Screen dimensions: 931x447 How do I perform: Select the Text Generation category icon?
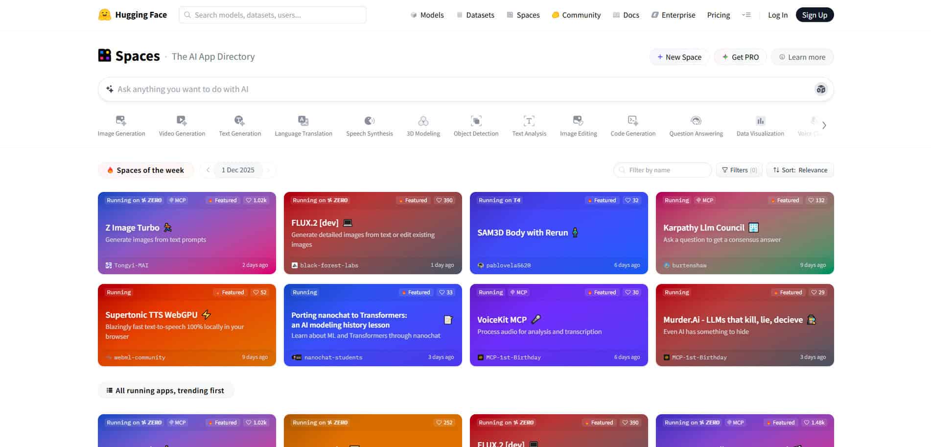pyautogui.click(x=239, y=120)
